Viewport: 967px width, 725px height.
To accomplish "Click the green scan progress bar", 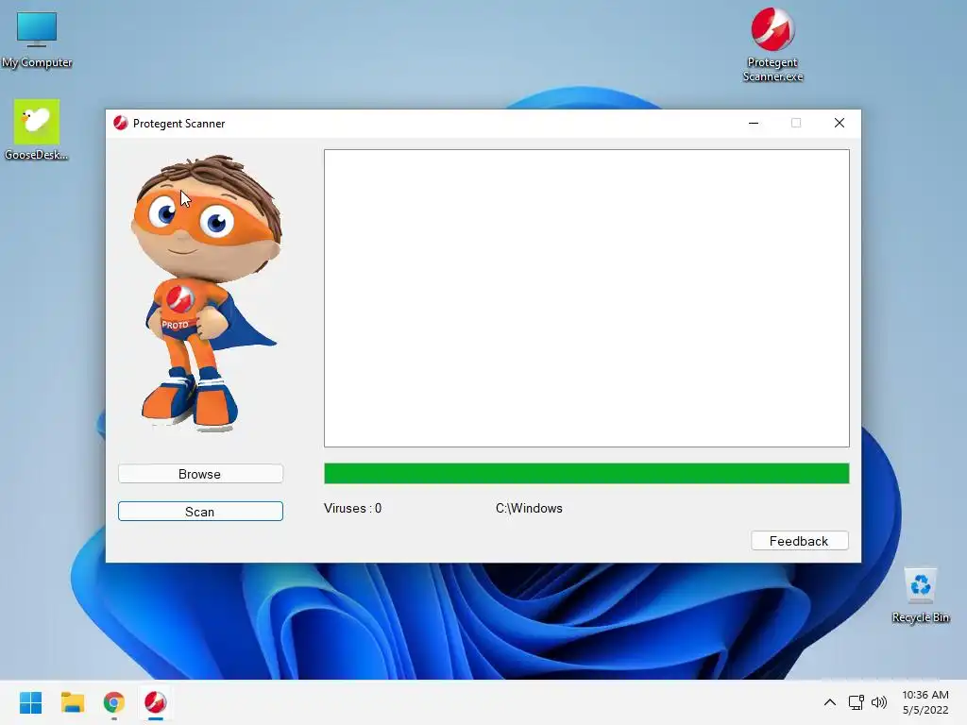I will tap(586, 474).
